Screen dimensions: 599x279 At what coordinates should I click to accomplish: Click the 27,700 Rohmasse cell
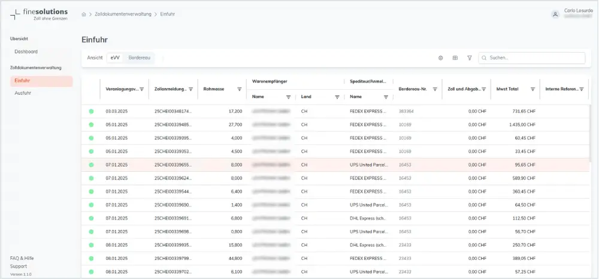pyautogui.click(x=235, y=125)
